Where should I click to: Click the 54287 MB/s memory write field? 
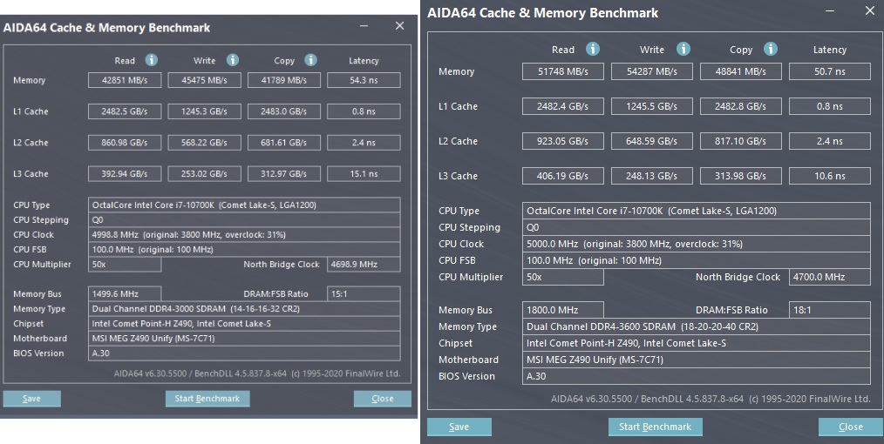coord(652,71)
